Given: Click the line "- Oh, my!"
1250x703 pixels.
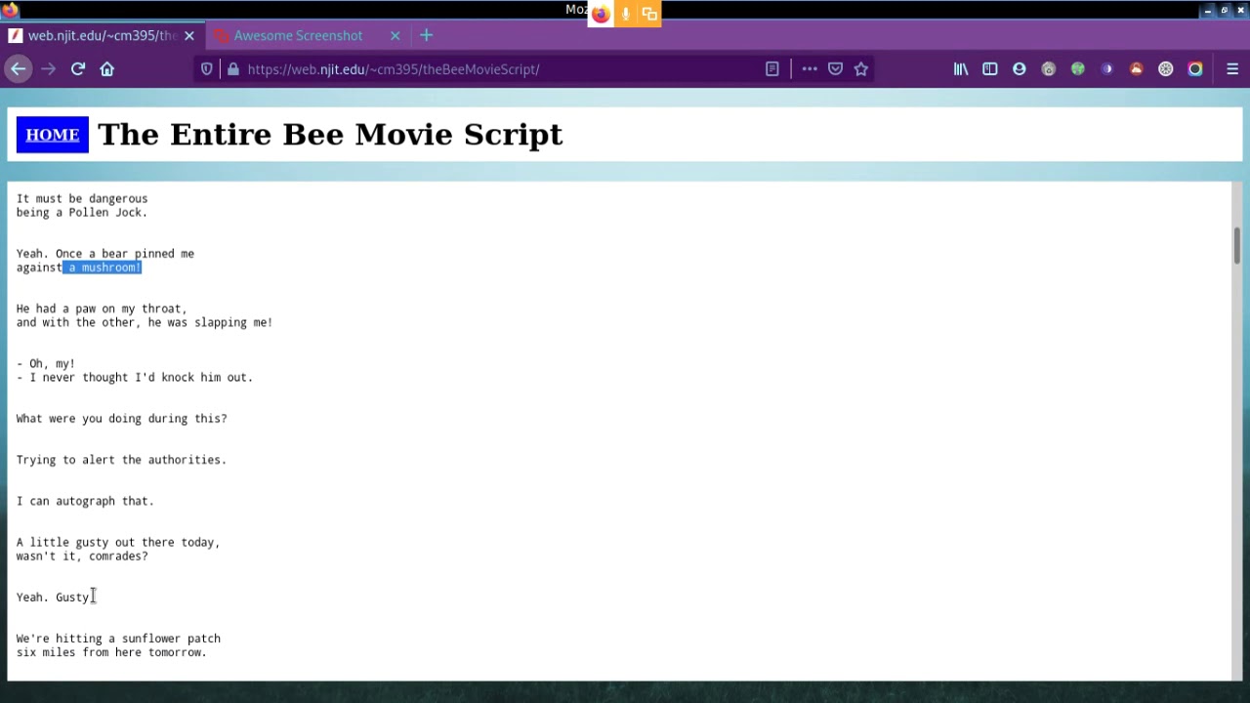Looking at the screenshot, I should (x=46, y=363).
